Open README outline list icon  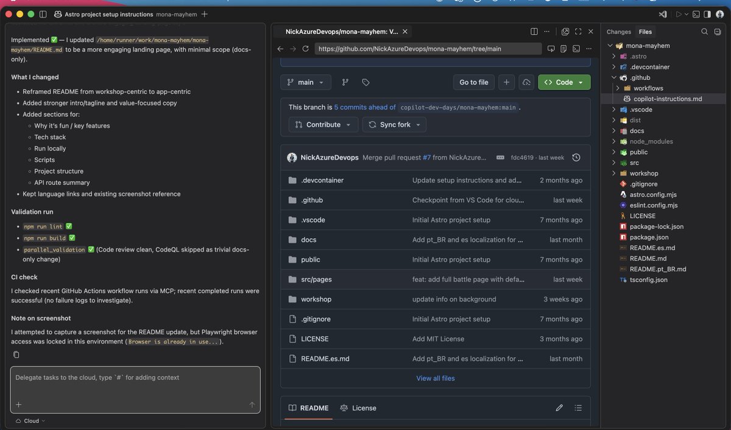pyautogui.click(x=578, y=408)
